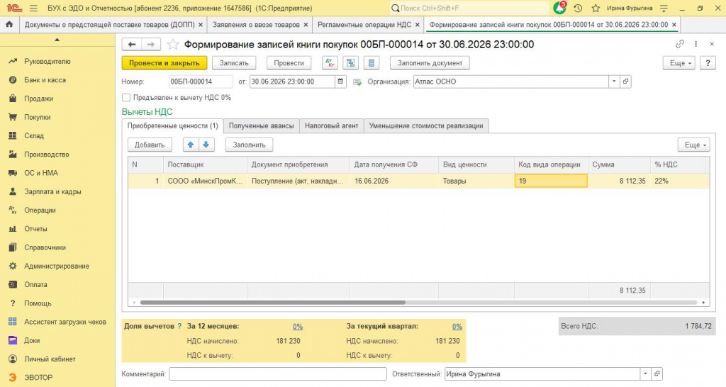Close Заявления о ввозе товаров tab
The height and width of the screenshot is (387, 726).
306,25
